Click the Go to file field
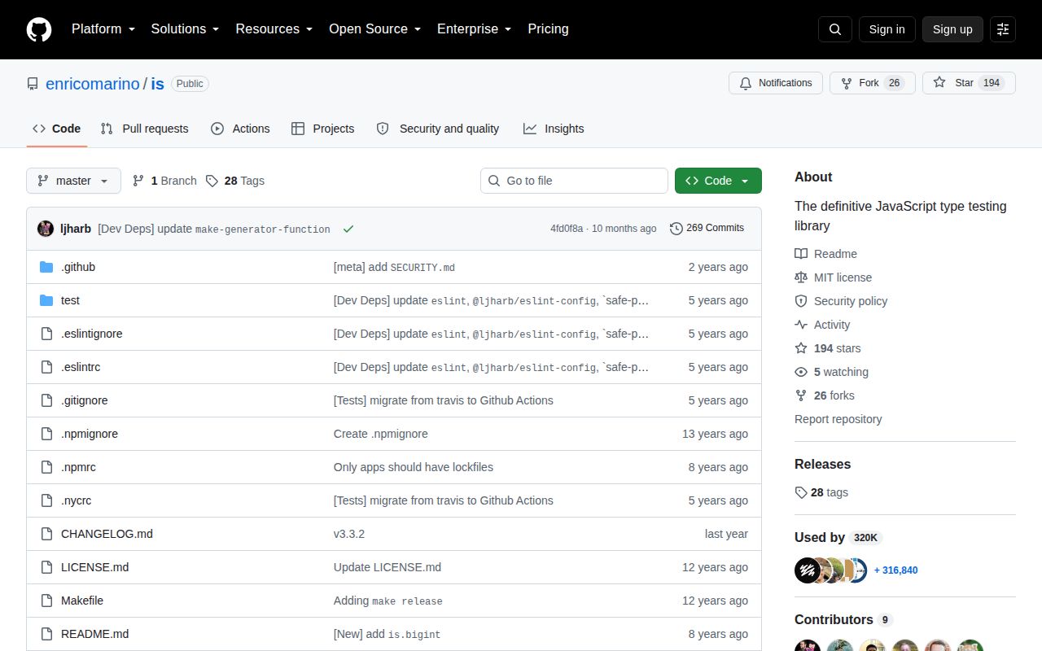The width and height of the screenshot is (1042, 651). pyautogui.click(x=574, y=181)
